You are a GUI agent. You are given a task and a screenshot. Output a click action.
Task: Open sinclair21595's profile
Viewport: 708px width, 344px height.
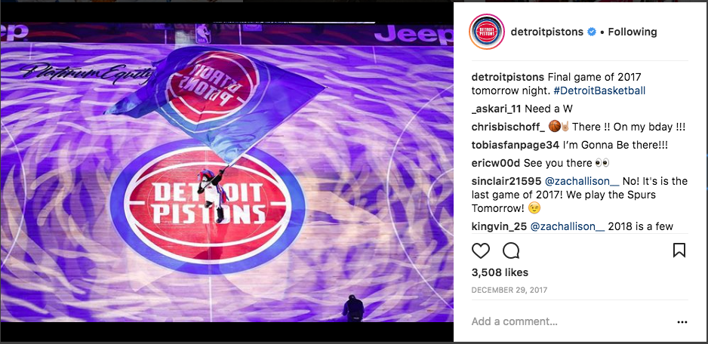click(x=506, y=181)
